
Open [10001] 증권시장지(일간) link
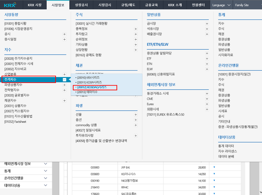coord(234,74)
